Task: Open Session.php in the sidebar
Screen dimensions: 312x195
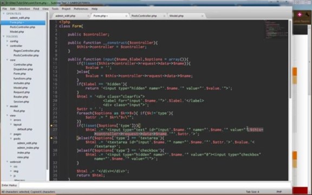Action: pos(21,102)
